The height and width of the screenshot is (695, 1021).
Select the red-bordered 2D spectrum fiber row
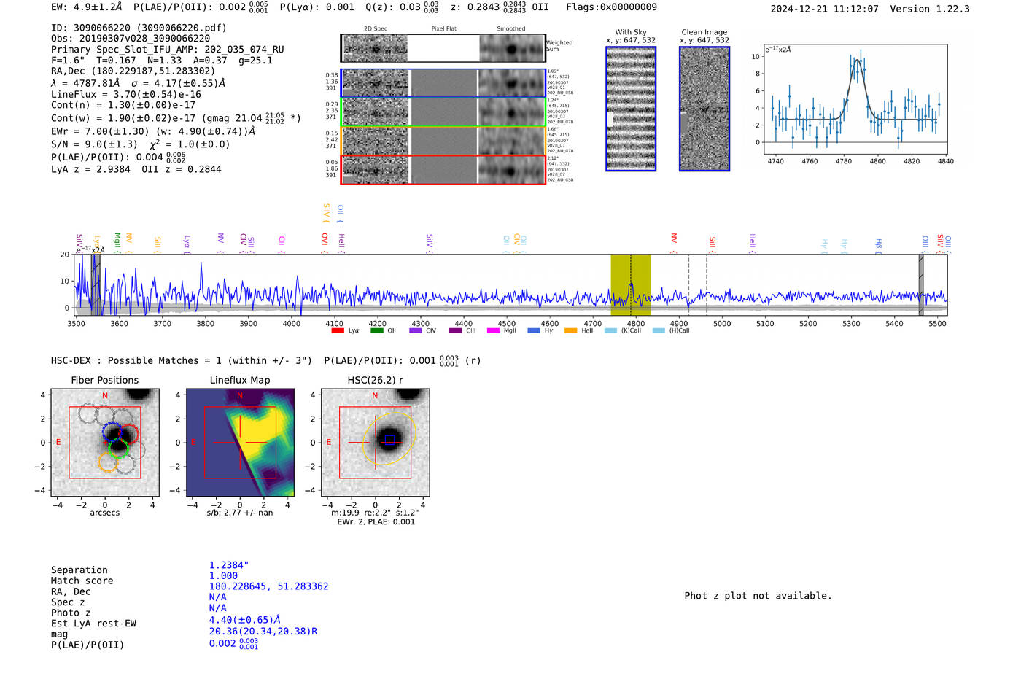(443, 170)
